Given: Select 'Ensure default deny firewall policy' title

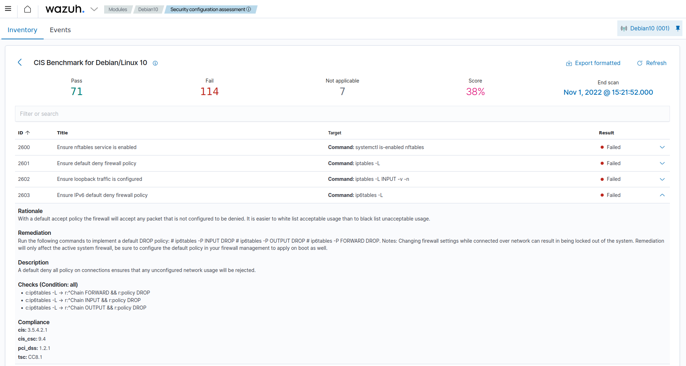Looking at the screenshot, I should pos(97,163).
